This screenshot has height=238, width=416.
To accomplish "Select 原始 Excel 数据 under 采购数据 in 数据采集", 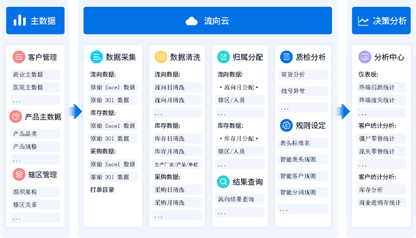I will click(113, 164).
